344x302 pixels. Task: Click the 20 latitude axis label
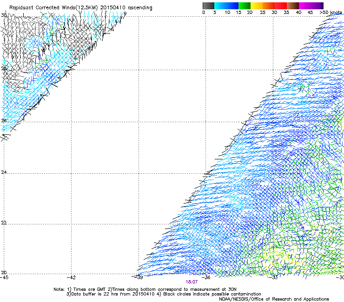click(4, 272)
